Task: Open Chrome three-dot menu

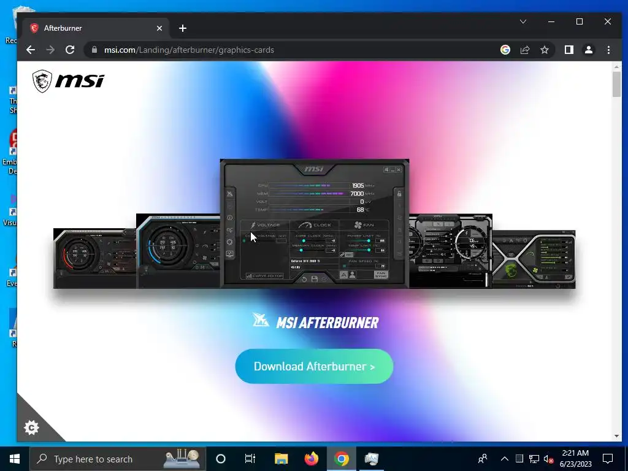Action: pyautogui.click(x=608, y=50)
